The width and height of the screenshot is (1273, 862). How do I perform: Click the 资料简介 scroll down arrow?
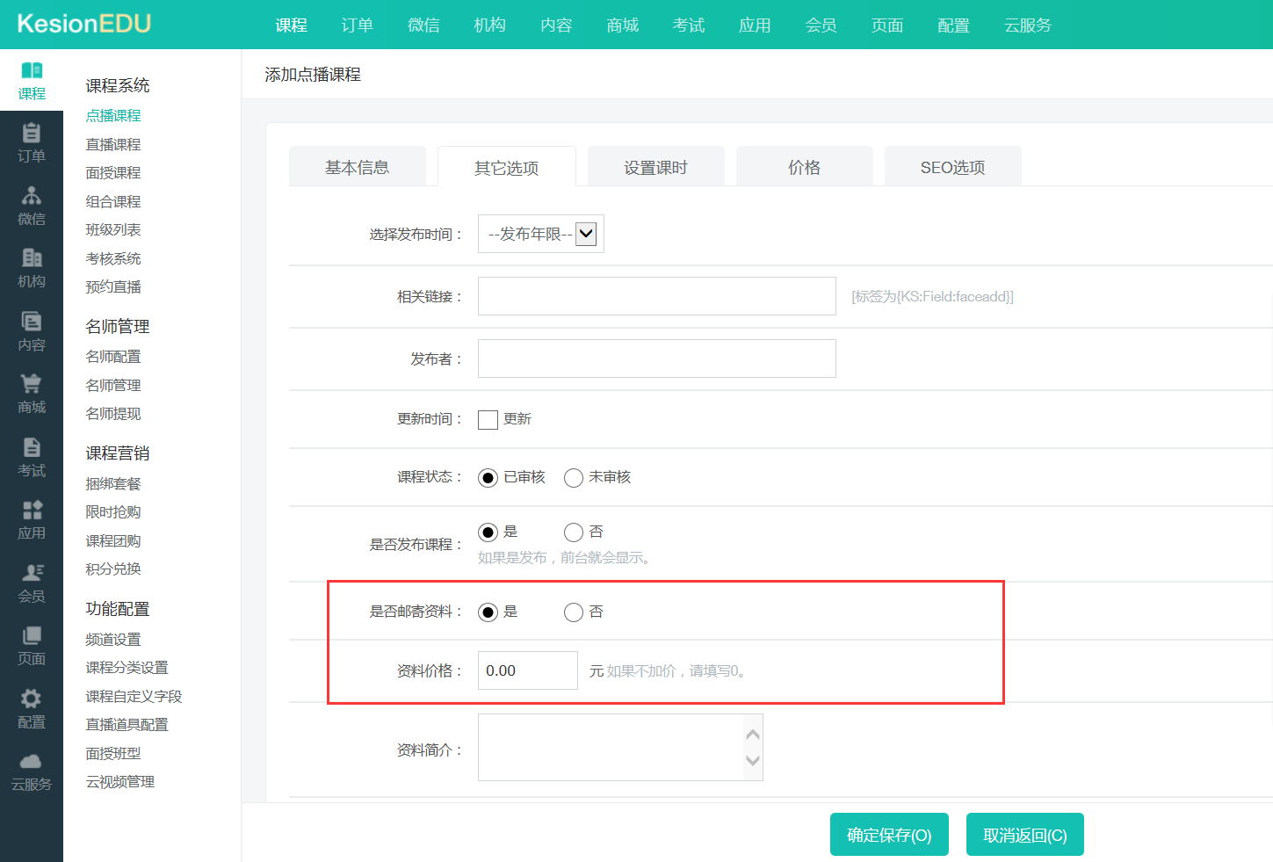(x=753, y=761)
